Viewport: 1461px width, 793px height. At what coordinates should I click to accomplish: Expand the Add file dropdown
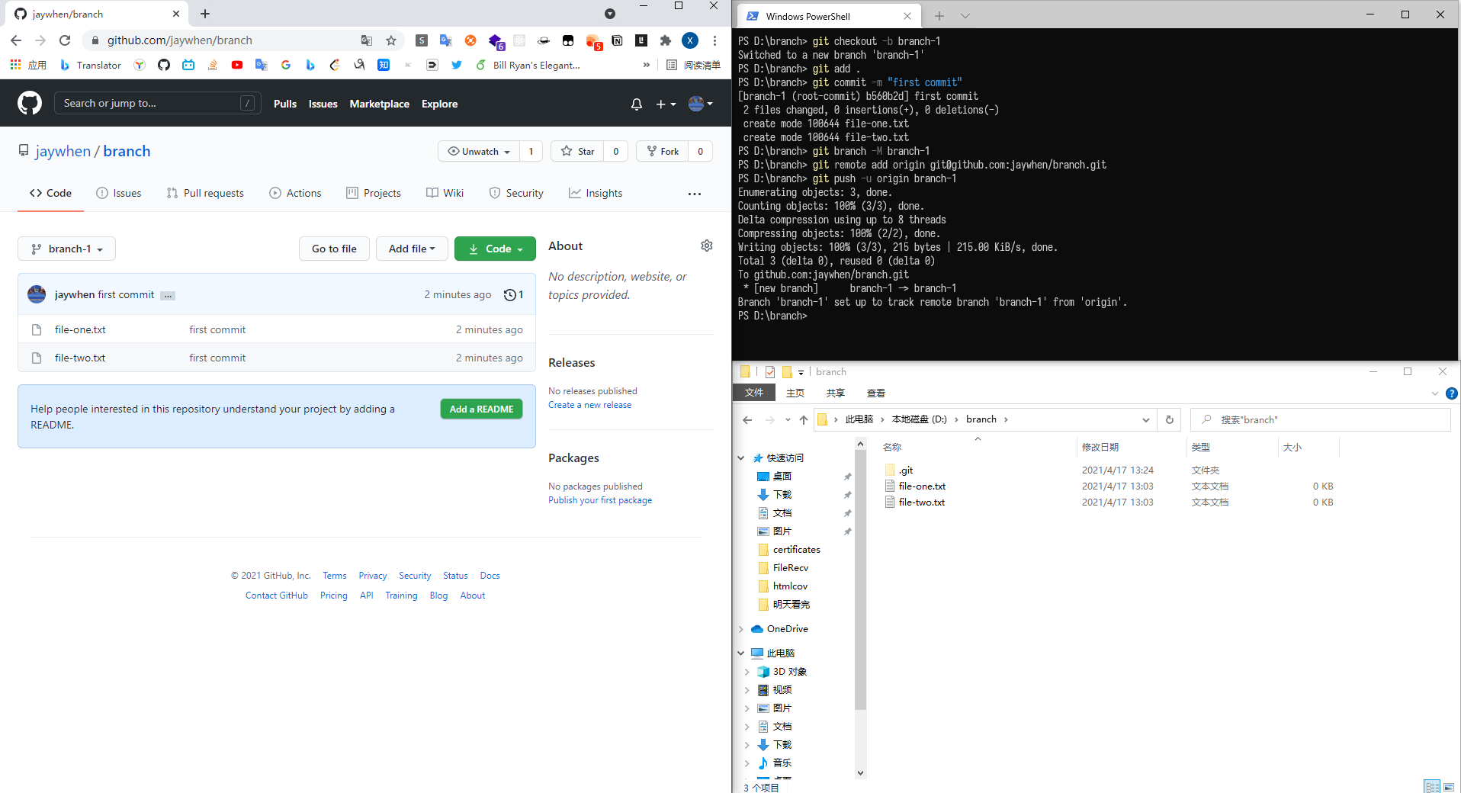(412, 249)
